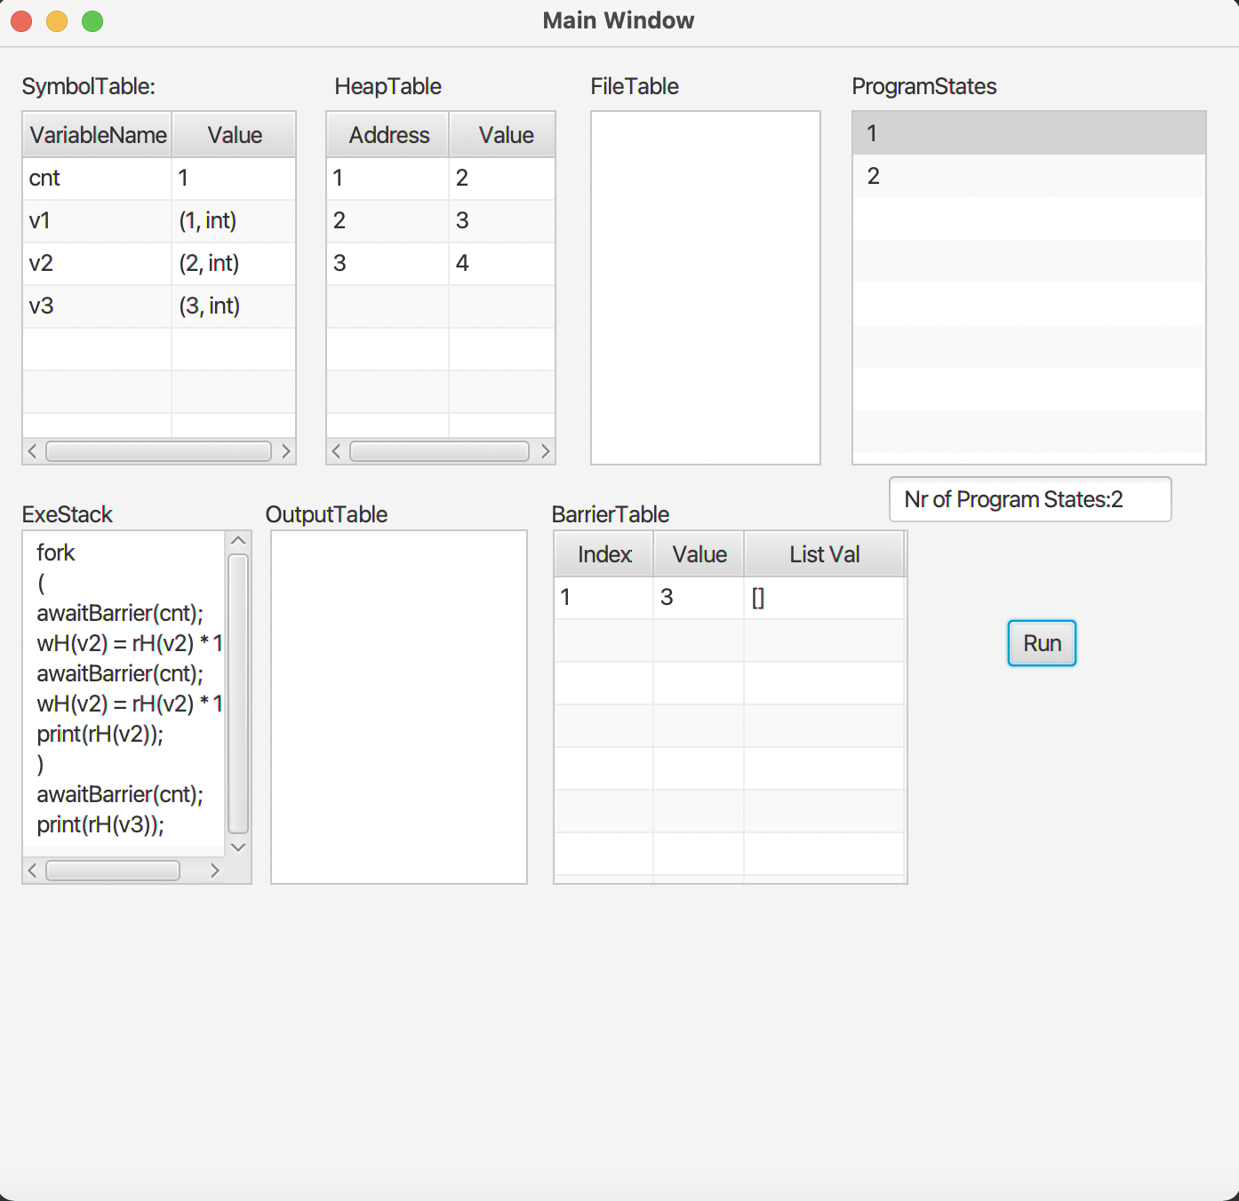Click the right scroll arrow under HeapTable
This screenshot has width=1239, height=1201.
(x=546, y=451)
